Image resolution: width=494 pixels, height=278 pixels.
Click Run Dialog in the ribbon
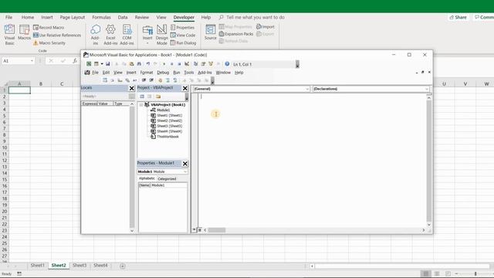(x=184, y=42)
